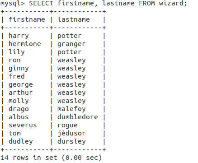Click the fred firstname cell
The height and width of the screenshot is (163, 198).
pyautogui.click(x=17, y=76)
